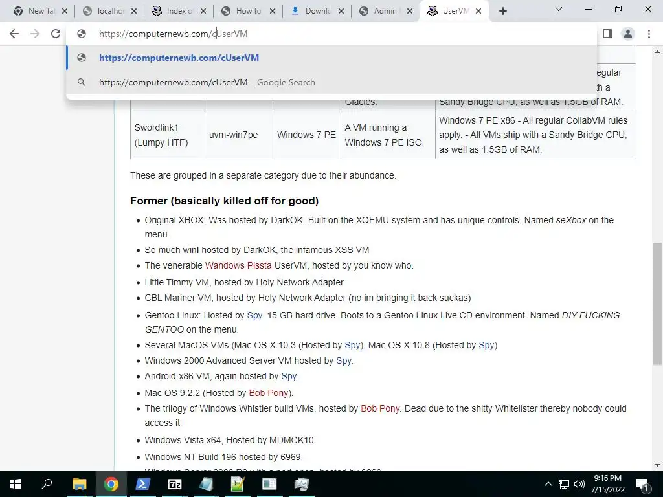Click the page vertical scrollbar thumb
Viewport: 663px width, 497px height.
[658, 304]
